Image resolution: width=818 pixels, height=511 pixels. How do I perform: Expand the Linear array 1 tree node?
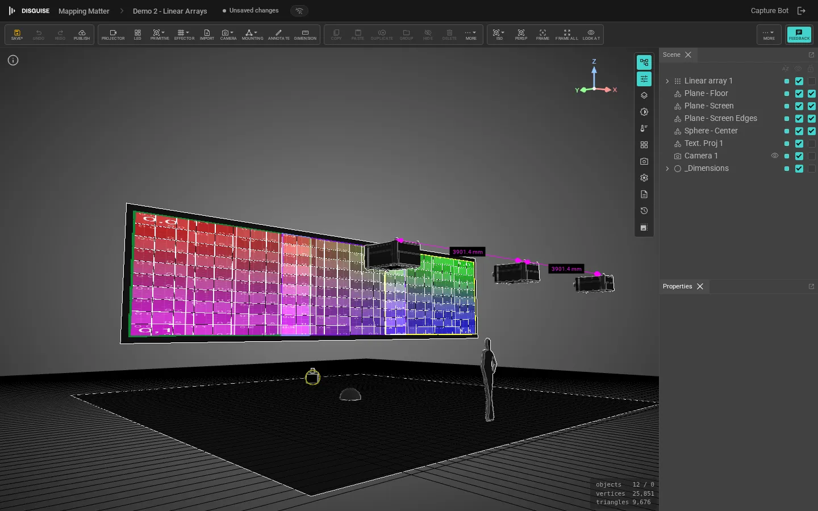click(667, 81)
